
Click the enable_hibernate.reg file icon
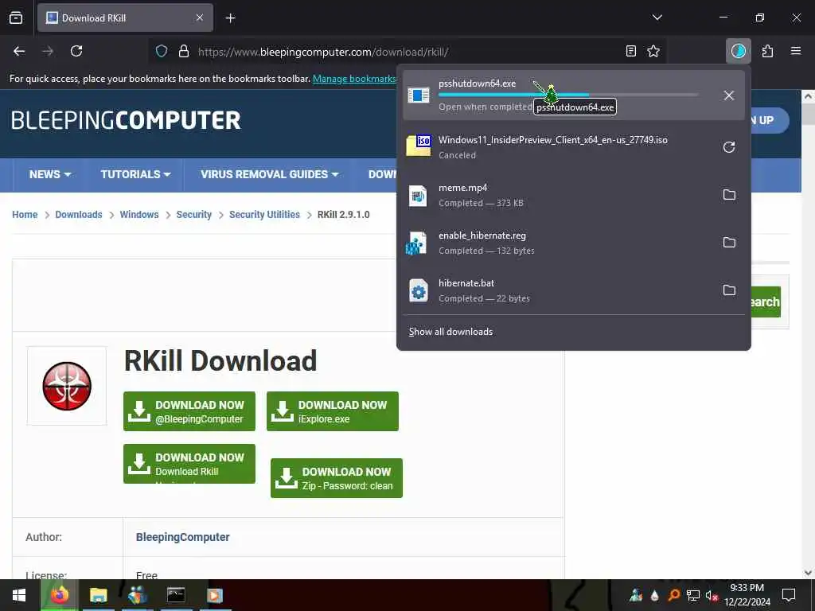tap(416, 243)
